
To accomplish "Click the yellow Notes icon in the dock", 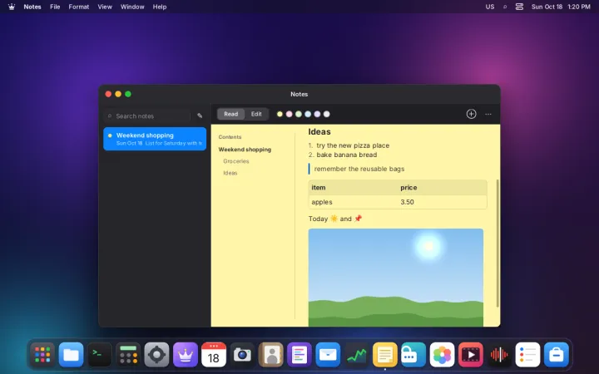I will (385, 355).
